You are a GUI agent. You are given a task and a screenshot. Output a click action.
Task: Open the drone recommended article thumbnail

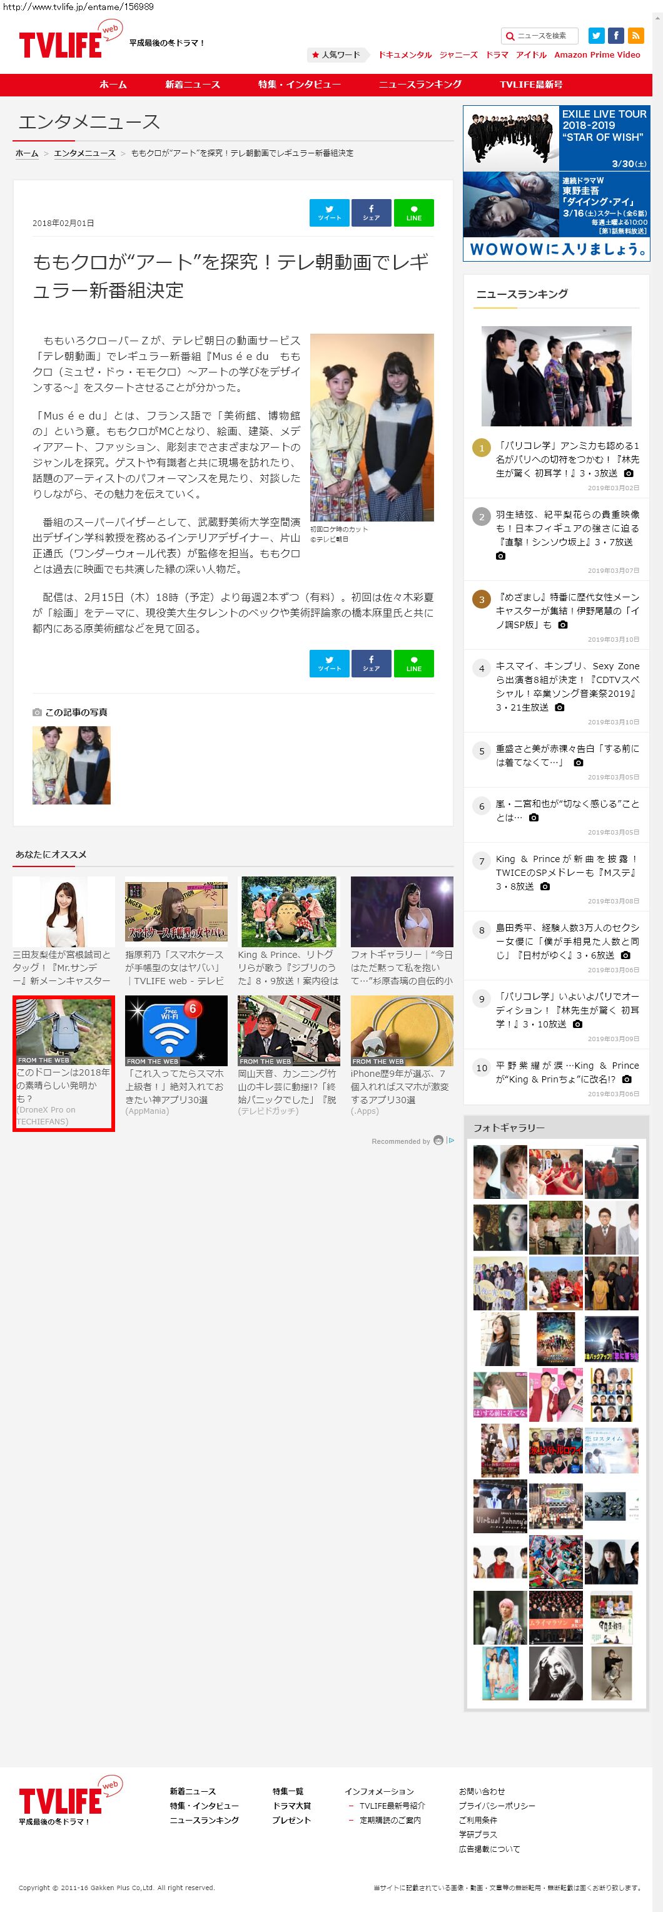pyautogui.click(x=64, y=1031)
